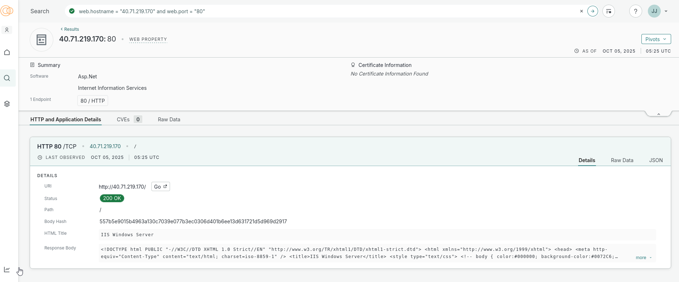This screenshot has width=679, height=282.
Task: Switch to the Raw Data tab
Action: pos(169,120)
